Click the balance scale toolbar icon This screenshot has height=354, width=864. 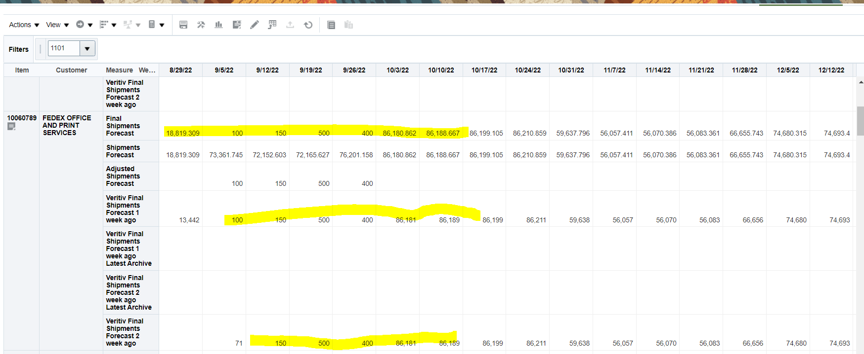click(x=128, y=24)
